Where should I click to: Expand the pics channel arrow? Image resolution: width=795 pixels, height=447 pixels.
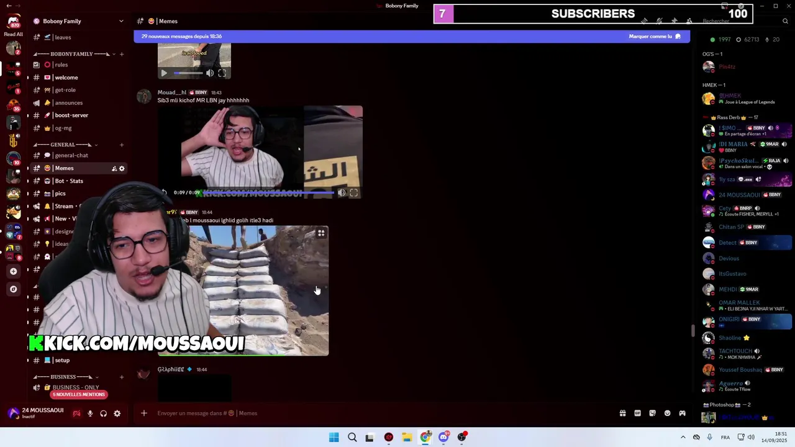tap(27, 194)
